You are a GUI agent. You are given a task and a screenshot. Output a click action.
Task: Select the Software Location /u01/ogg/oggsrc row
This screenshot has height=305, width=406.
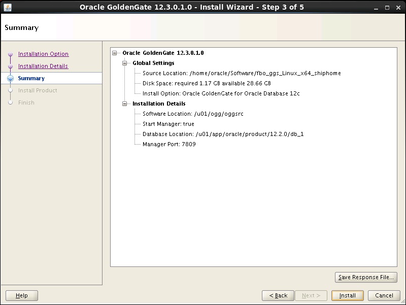pos(193,114)
